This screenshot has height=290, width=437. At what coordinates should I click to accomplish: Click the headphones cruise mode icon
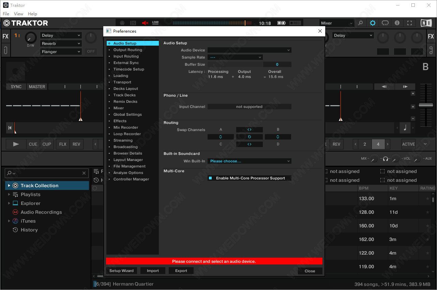click(385, 23)
